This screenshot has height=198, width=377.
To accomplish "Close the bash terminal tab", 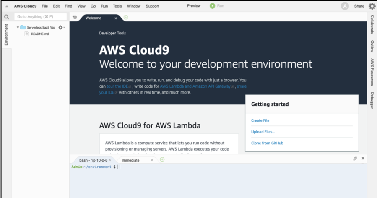I will (110, 160).
